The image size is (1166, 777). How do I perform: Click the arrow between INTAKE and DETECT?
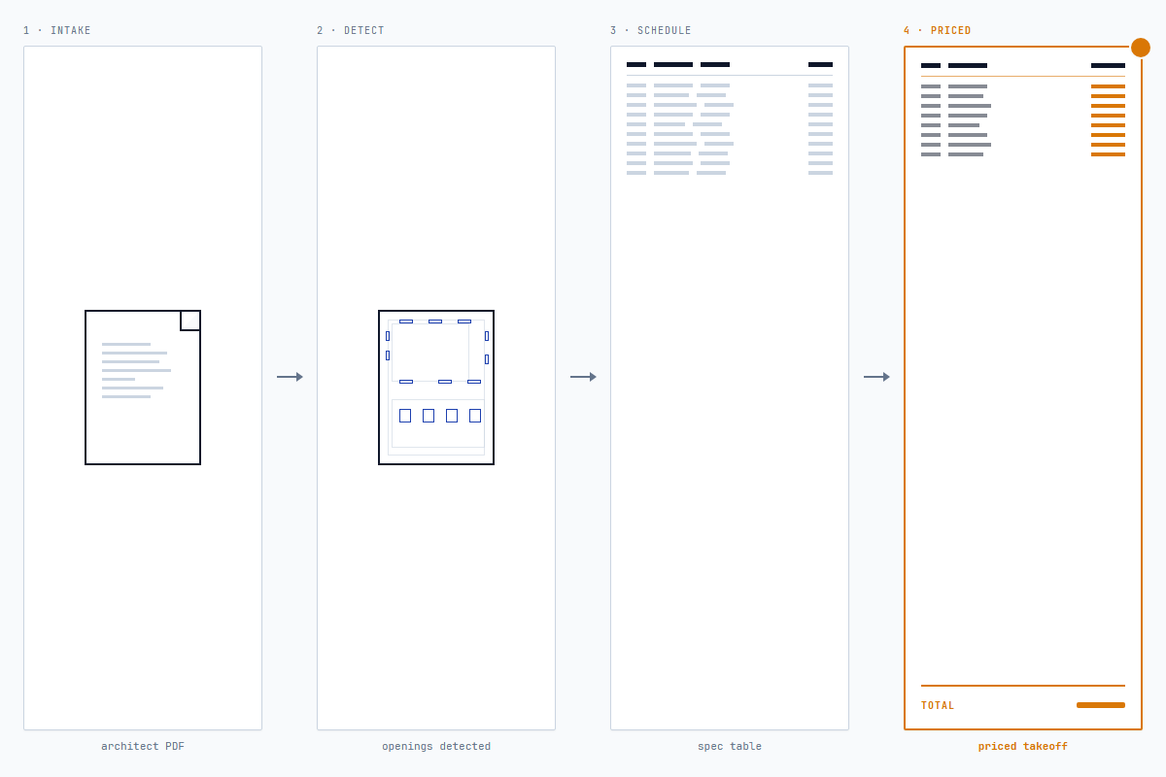click(x=290, y=377)
